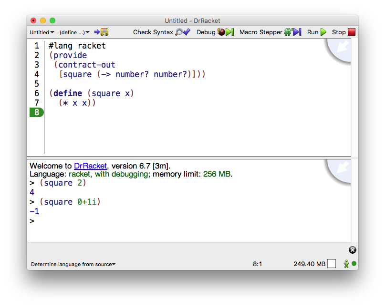
Task: Expand the (define ...) definitions dropdown
Action: (74, 32)
